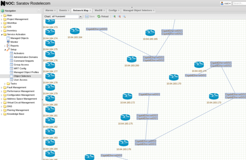Close the MacDB tab
This screenshot has width=246, height=160.
104,10
